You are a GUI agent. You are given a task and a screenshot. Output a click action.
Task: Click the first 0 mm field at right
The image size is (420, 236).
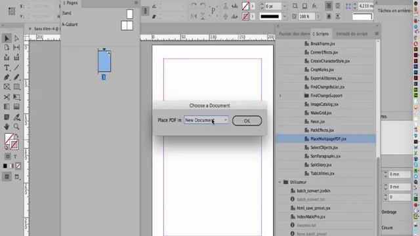[x=400, y=174]
